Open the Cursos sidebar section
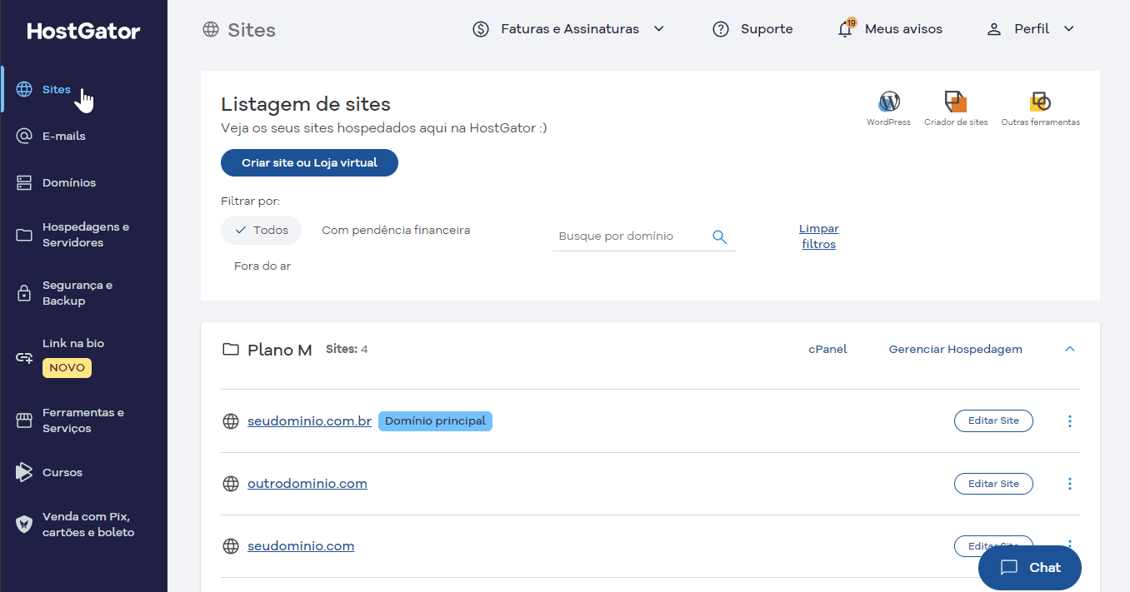This screenshot has height=592, width=1130. tap(62, 472)
